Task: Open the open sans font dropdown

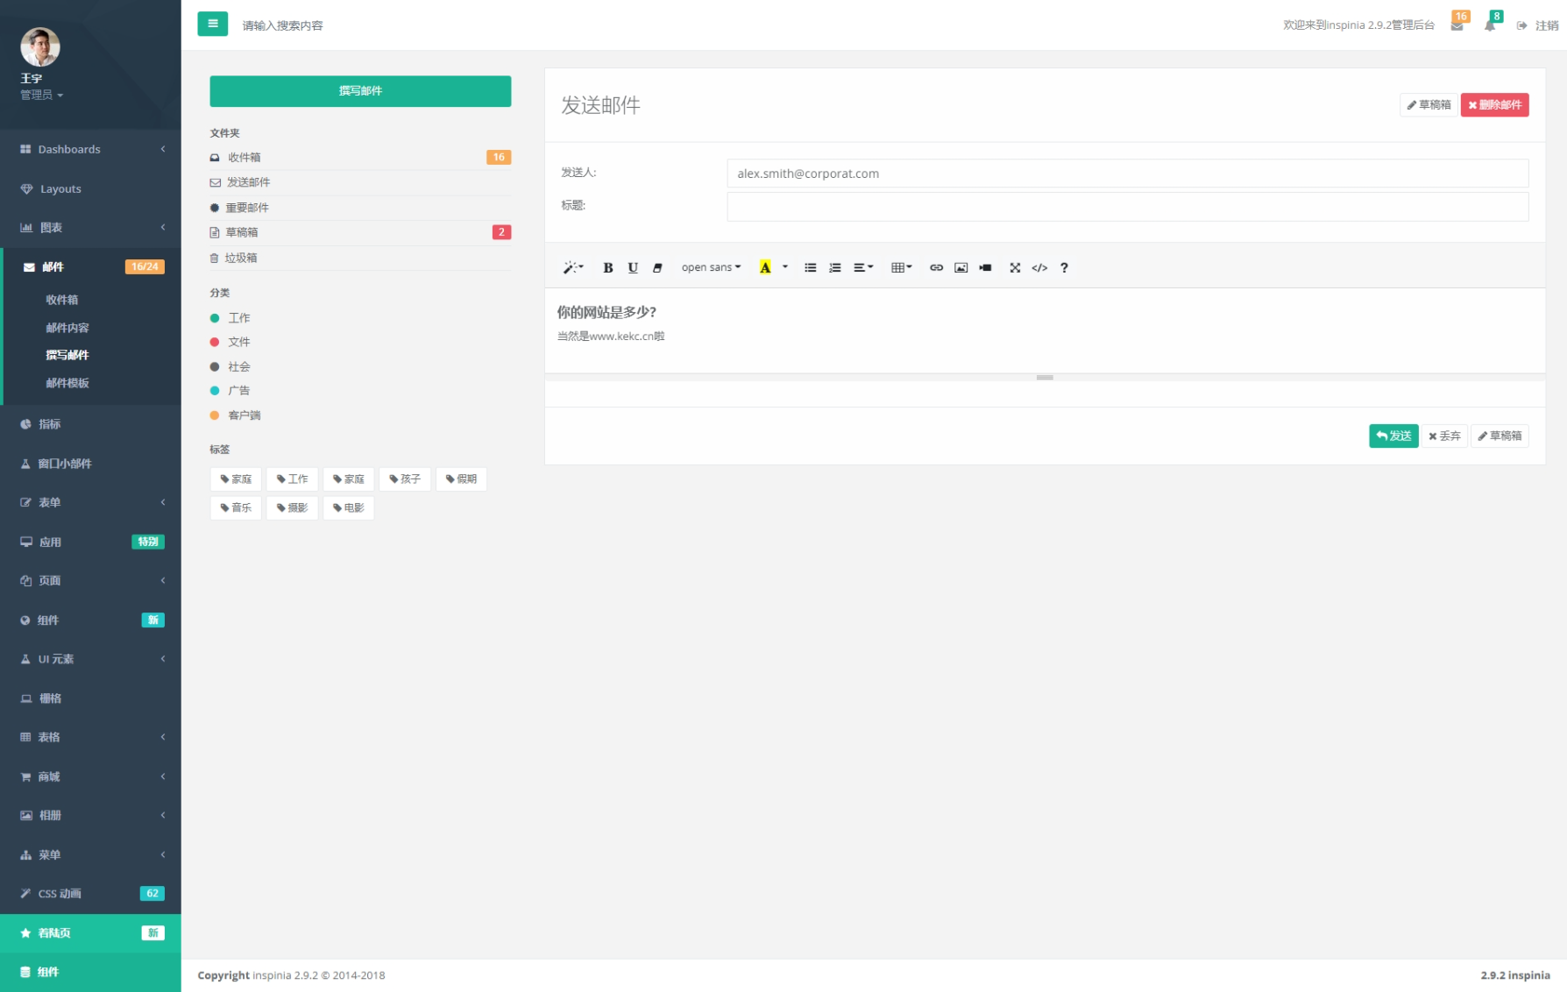Action: (x=710, y=267)
